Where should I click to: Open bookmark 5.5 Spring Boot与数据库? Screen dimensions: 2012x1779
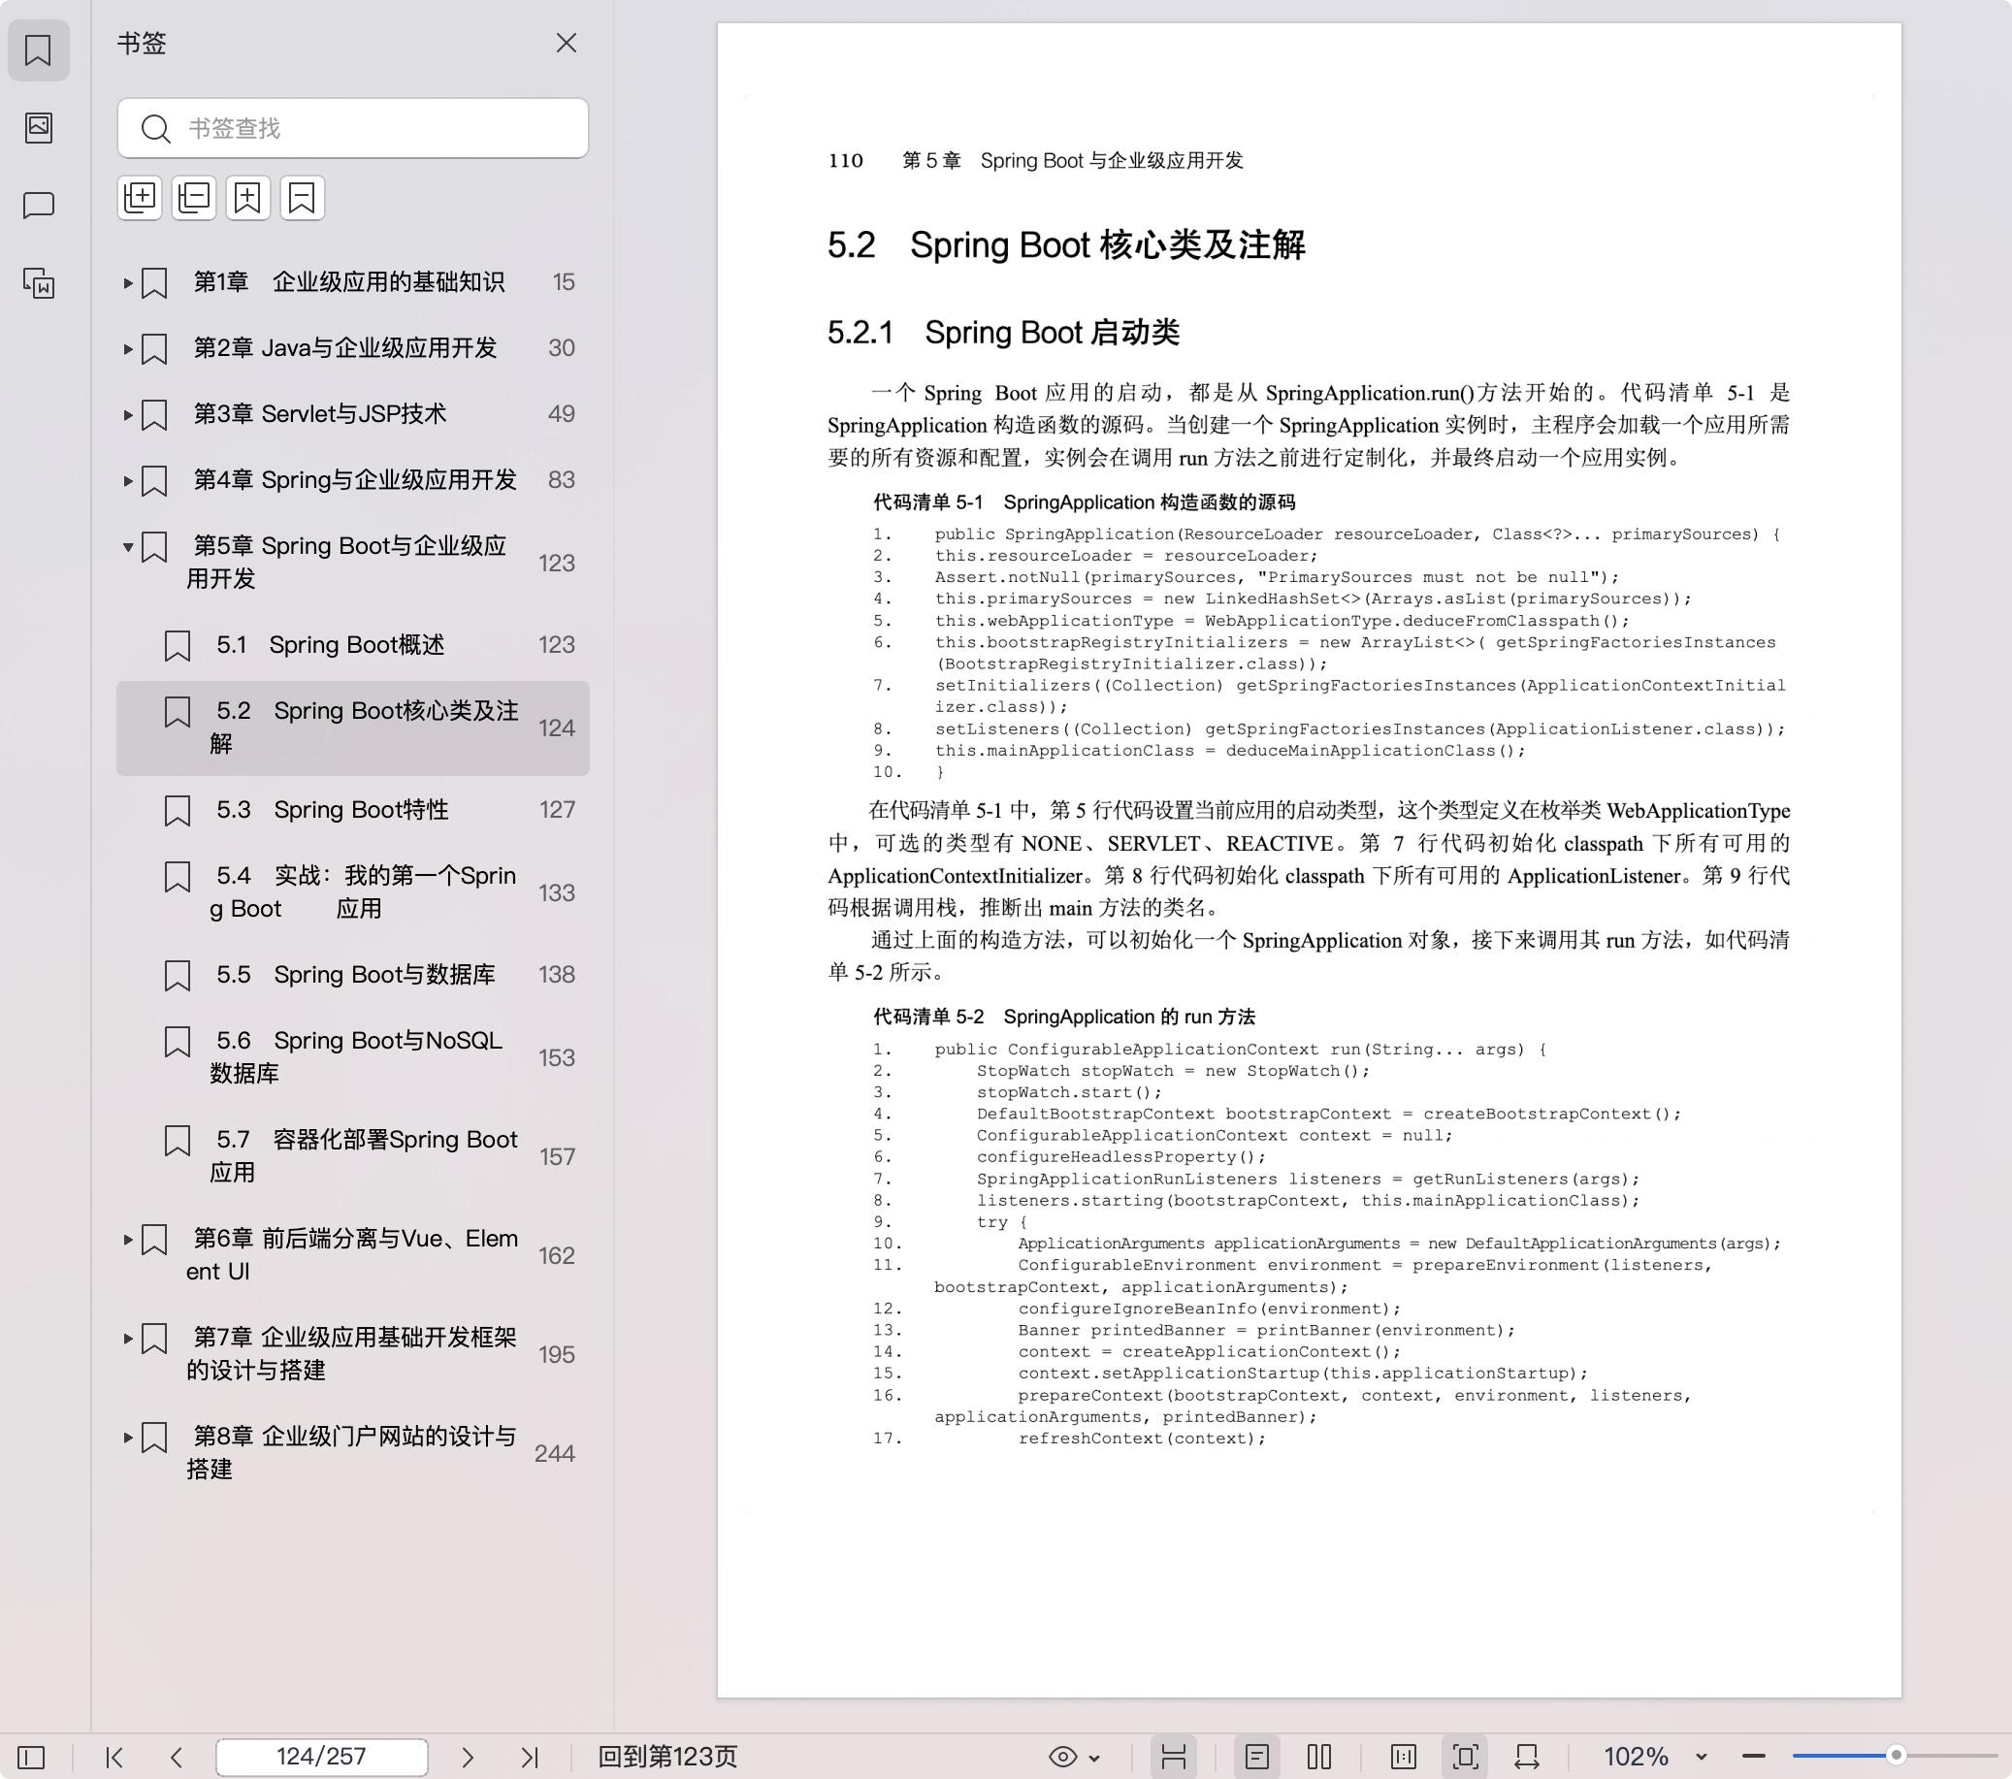(x=352, y=975)
